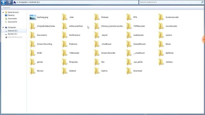
Task: Select the recordmaster folder icon
Action: [161, 26]
